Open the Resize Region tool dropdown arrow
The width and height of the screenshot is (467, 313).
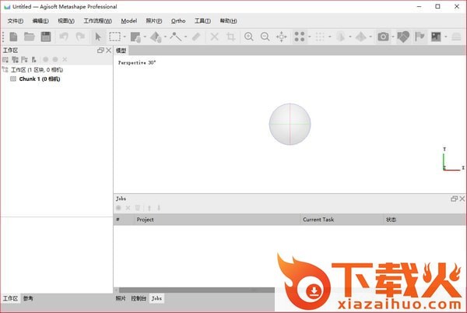145,37
